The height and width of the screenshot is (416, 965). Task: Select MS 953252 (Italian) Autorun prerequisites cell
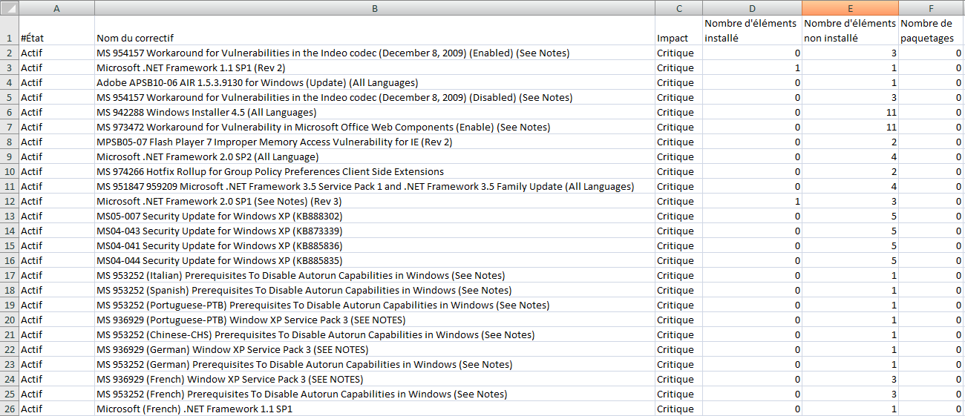pos(374,276)
